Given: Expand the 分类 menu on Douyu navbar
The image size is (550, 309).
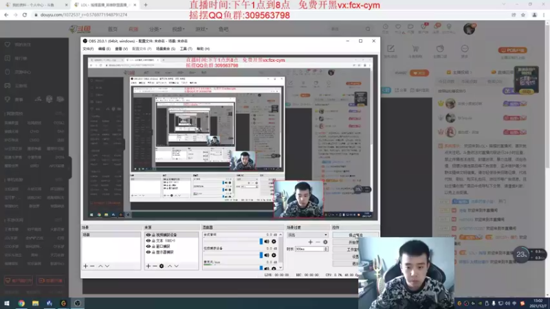Looking at the screenshot, I should 155,29.
